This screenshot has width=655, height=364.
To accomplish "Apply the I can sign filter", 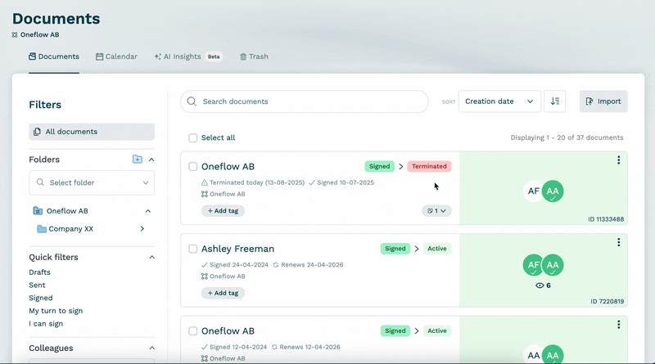I will pyautogui.click(x=46, y=323).
